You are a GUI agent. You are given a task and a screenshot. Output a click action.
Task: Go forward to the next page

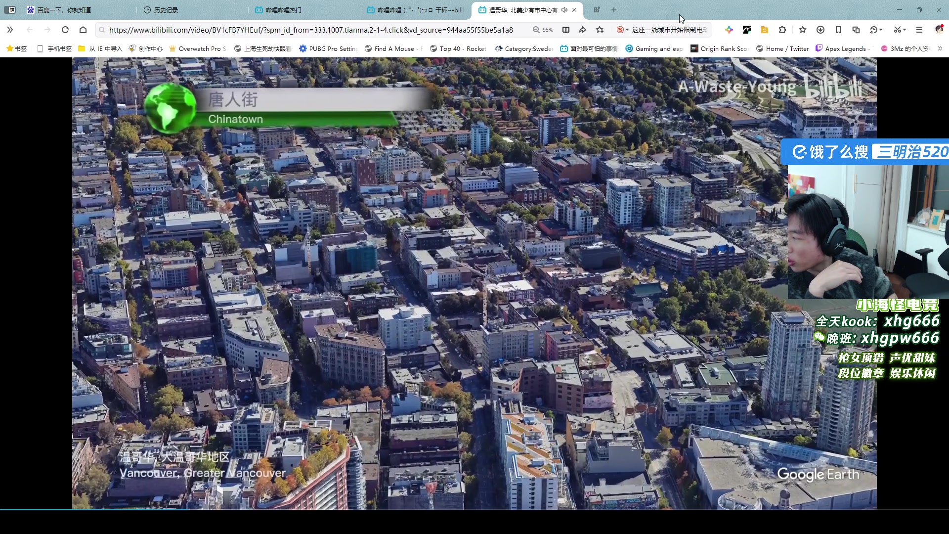[x=47, y=30]
